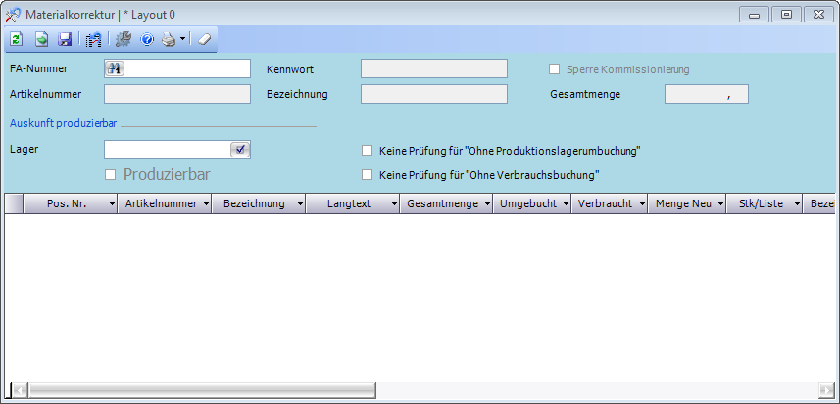Open help via blue question mark icon

(147, 40)
